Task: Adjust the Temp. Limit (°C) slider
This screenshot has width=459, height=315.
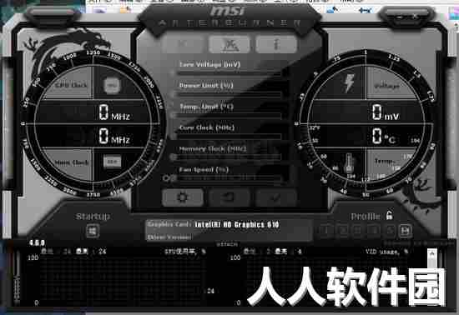Action: [227, 115]
